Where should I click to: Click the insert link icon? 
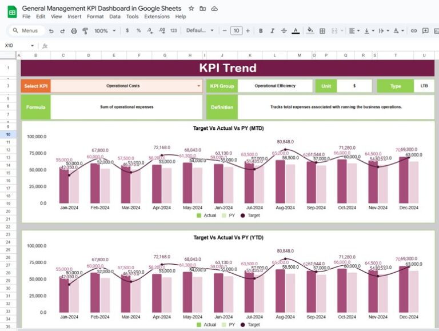pos(414,31)
